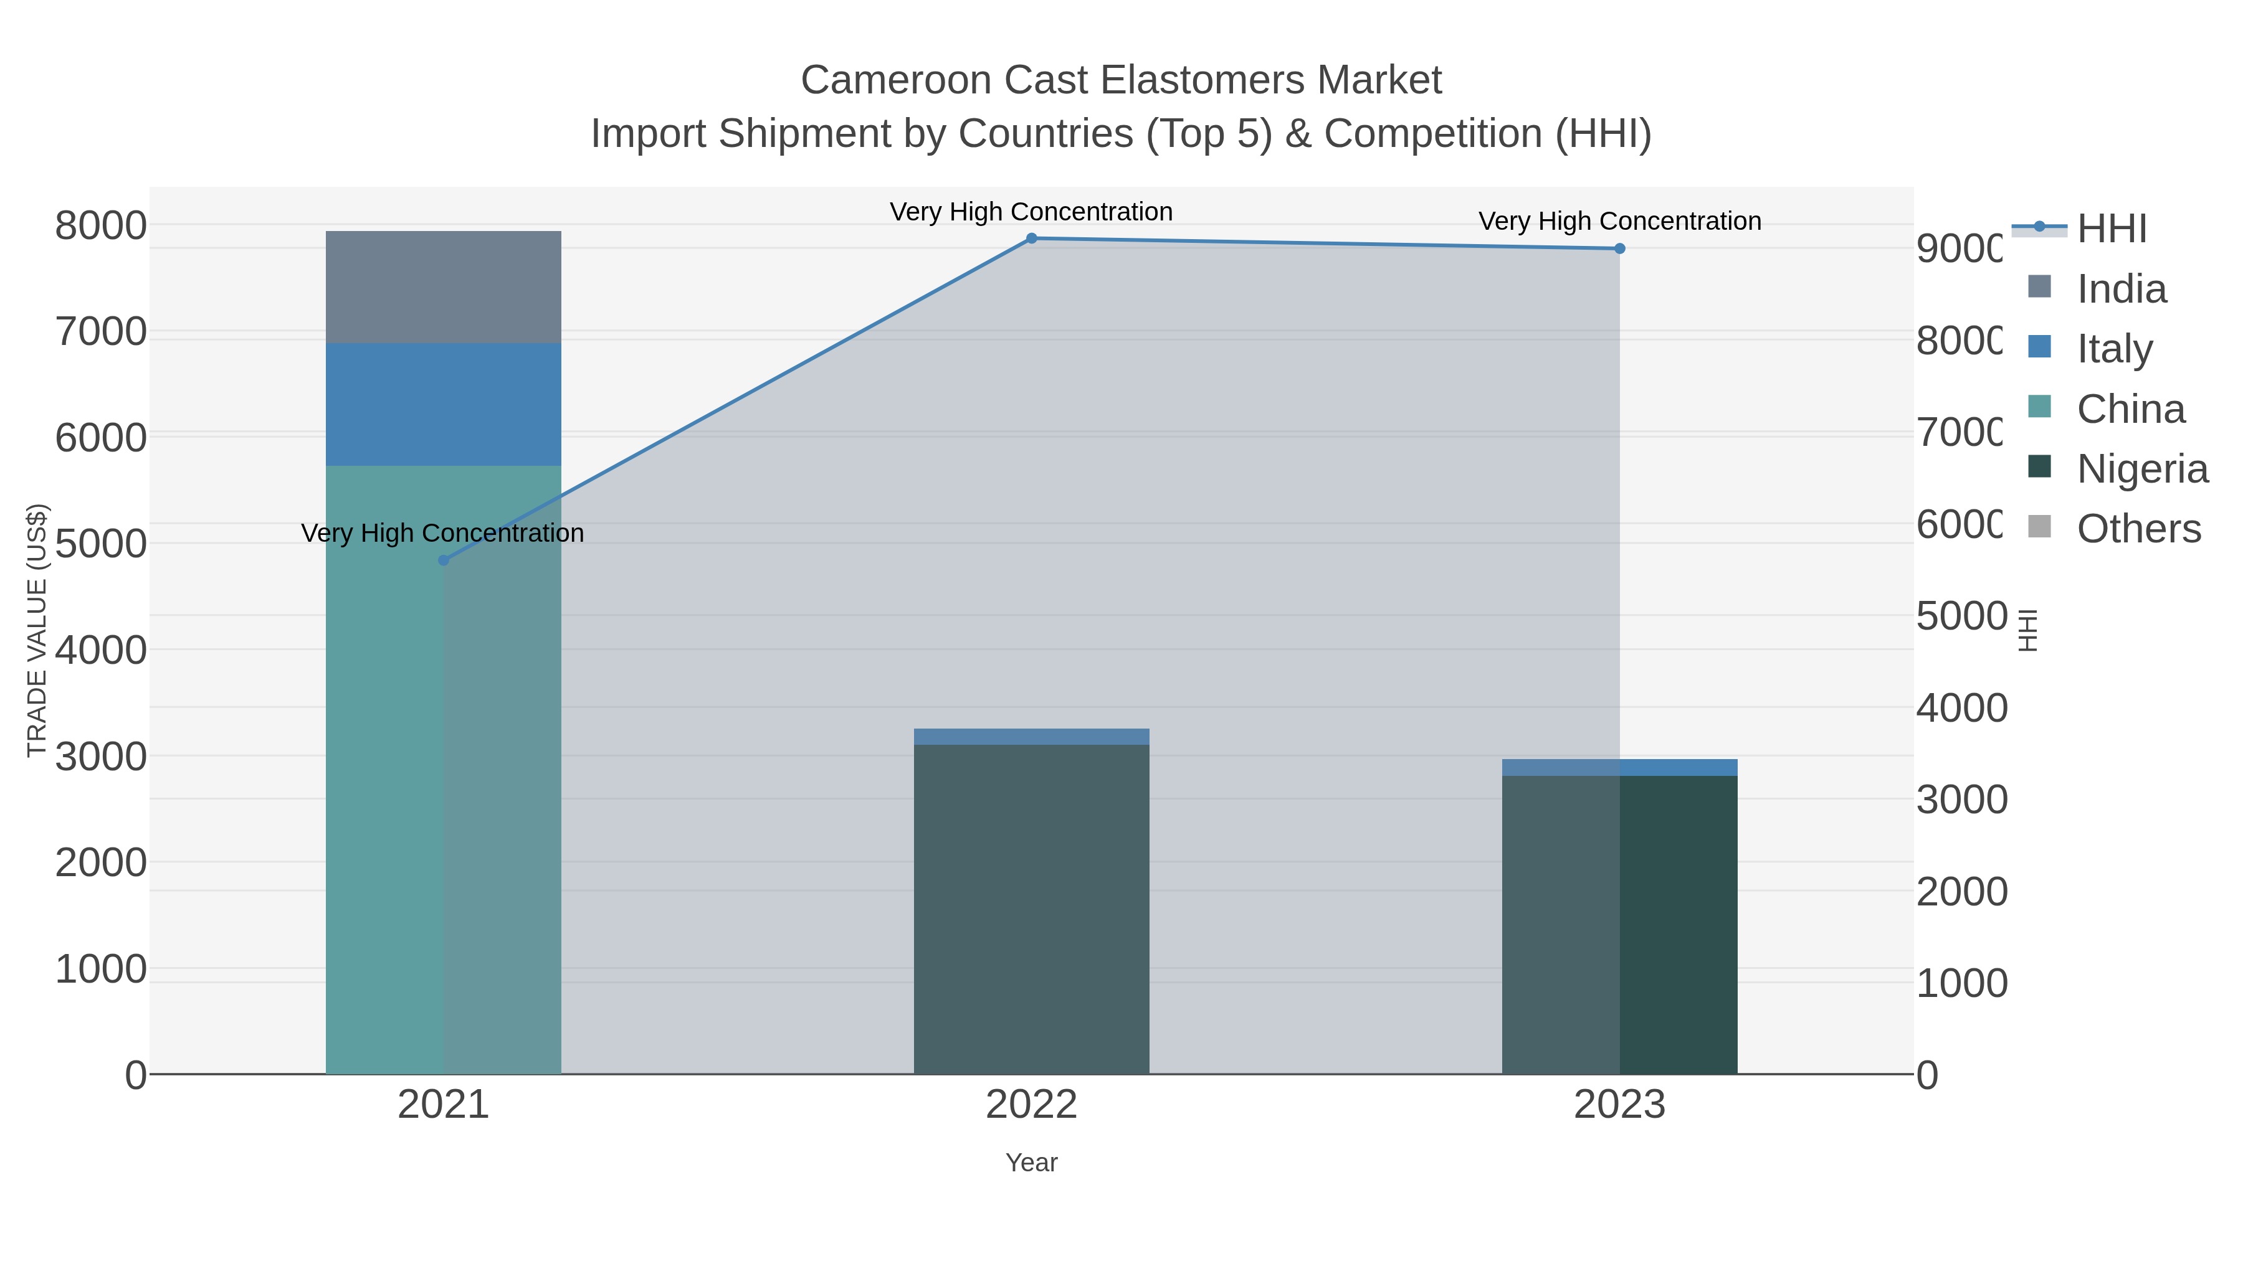The height and width of the screenshot is (1261, 2243).
Task: Click the India bar segment in 2021
Action: 443,287
